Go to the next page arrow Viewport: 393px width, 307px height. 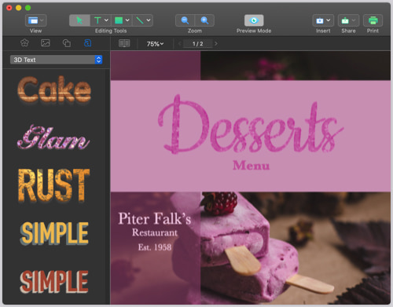tap(216, 44)
